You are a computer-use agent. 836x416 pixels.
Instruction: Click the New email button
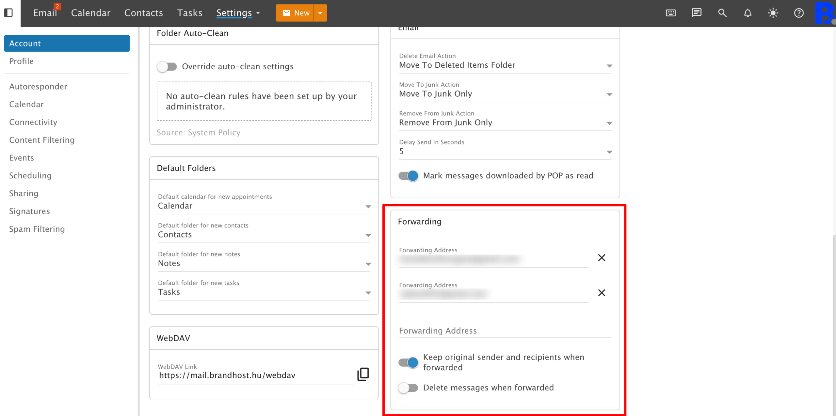(x=295, y=13)
